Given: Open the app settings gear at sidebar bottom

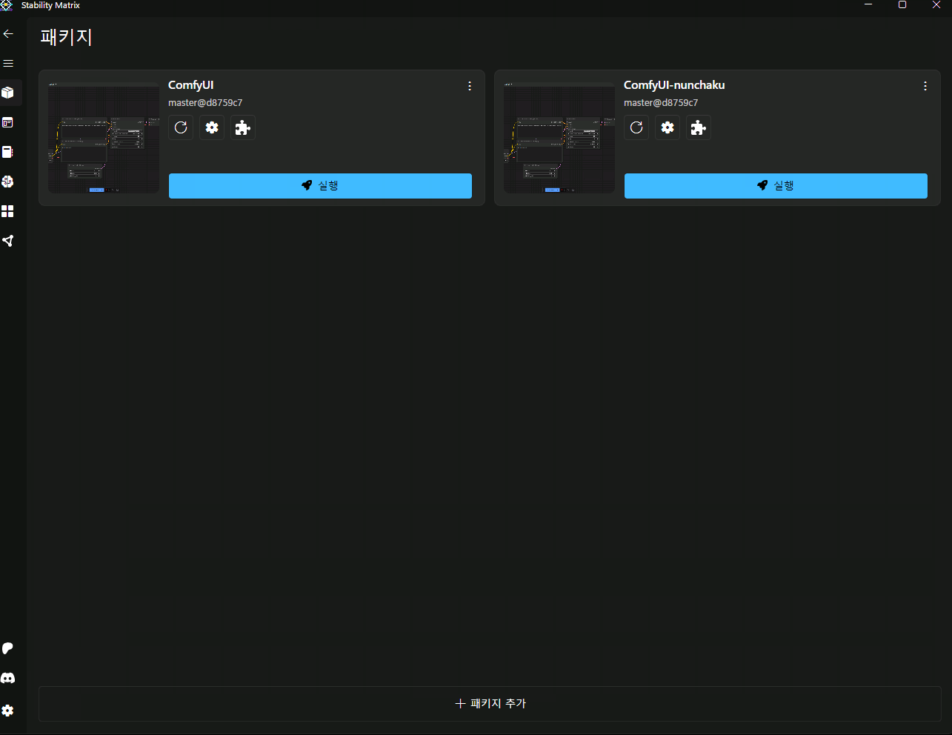Looking at the screenshot, I should 8,711.
